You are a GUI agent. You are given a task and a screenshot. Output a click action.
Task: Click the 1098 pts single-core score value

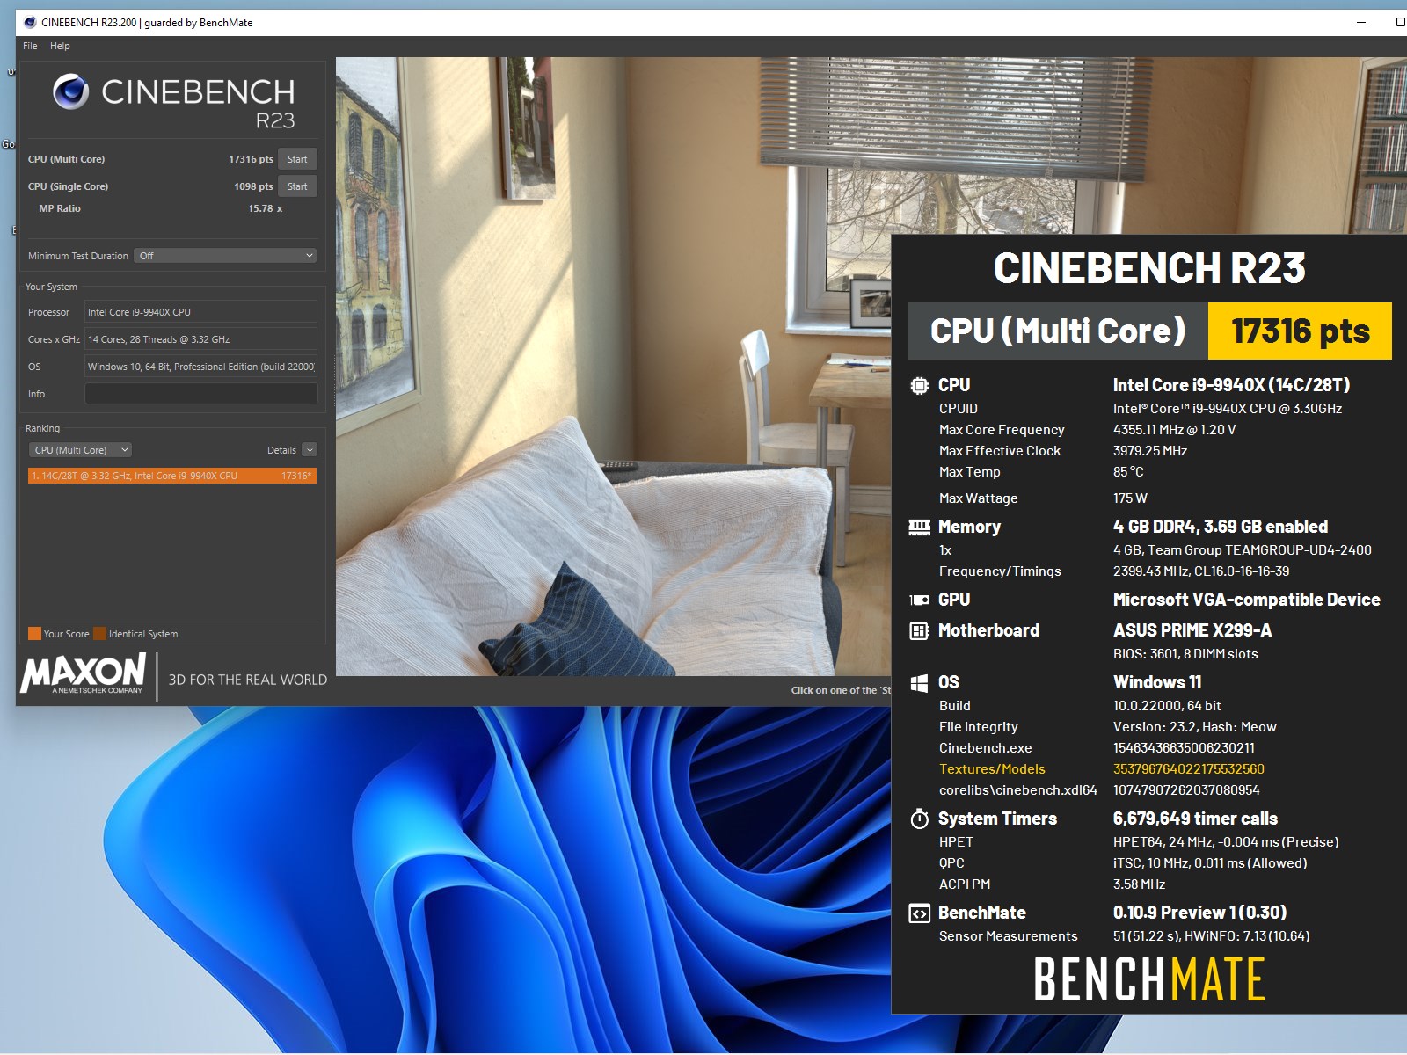coord(253,186)
